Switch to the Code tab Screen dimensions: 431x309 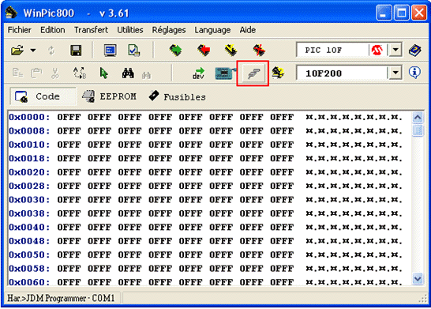[x=43, y=96]
